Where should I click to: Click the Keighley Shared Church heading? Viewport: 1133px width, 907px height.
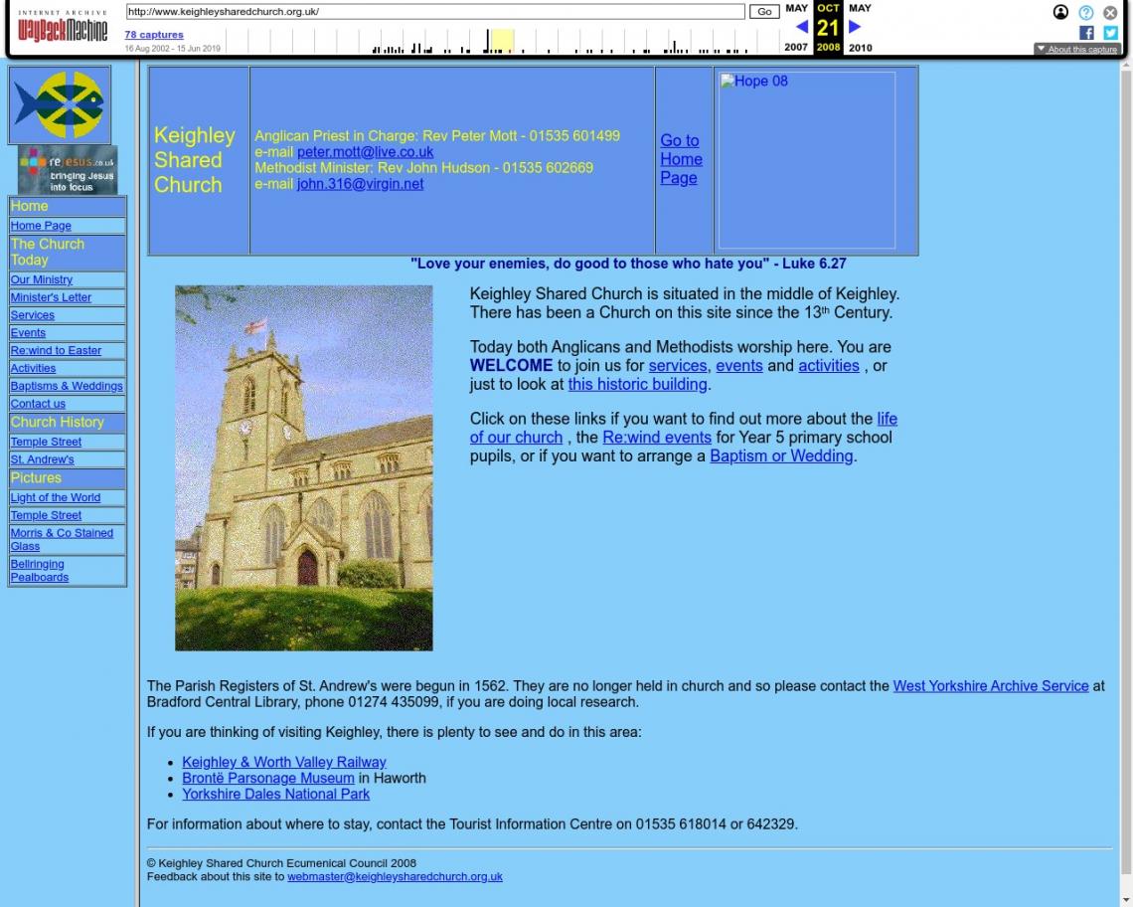coord(195,160)
